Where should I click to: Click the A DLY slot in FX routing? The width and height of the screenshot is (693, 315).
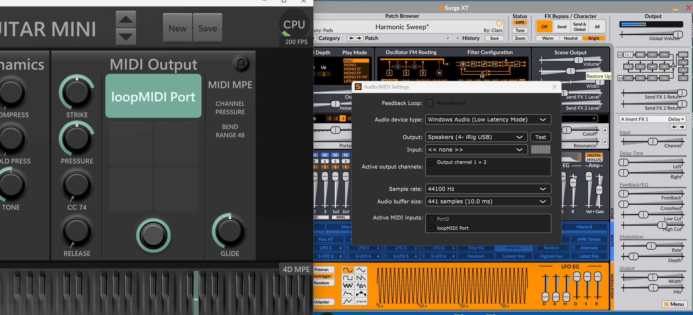tap(628, 54)
